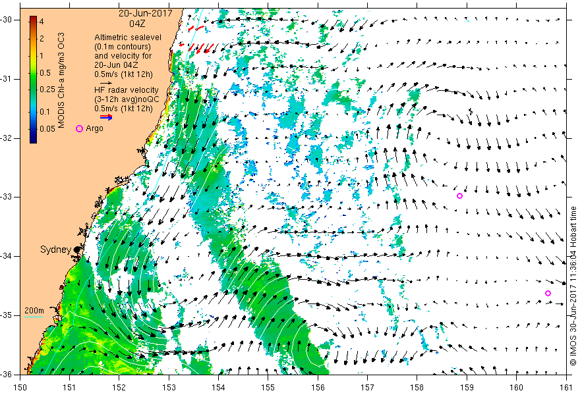The image size is (580, 395).
Task: Click the longitude axis label 157
Action: (x=368, y=387)
